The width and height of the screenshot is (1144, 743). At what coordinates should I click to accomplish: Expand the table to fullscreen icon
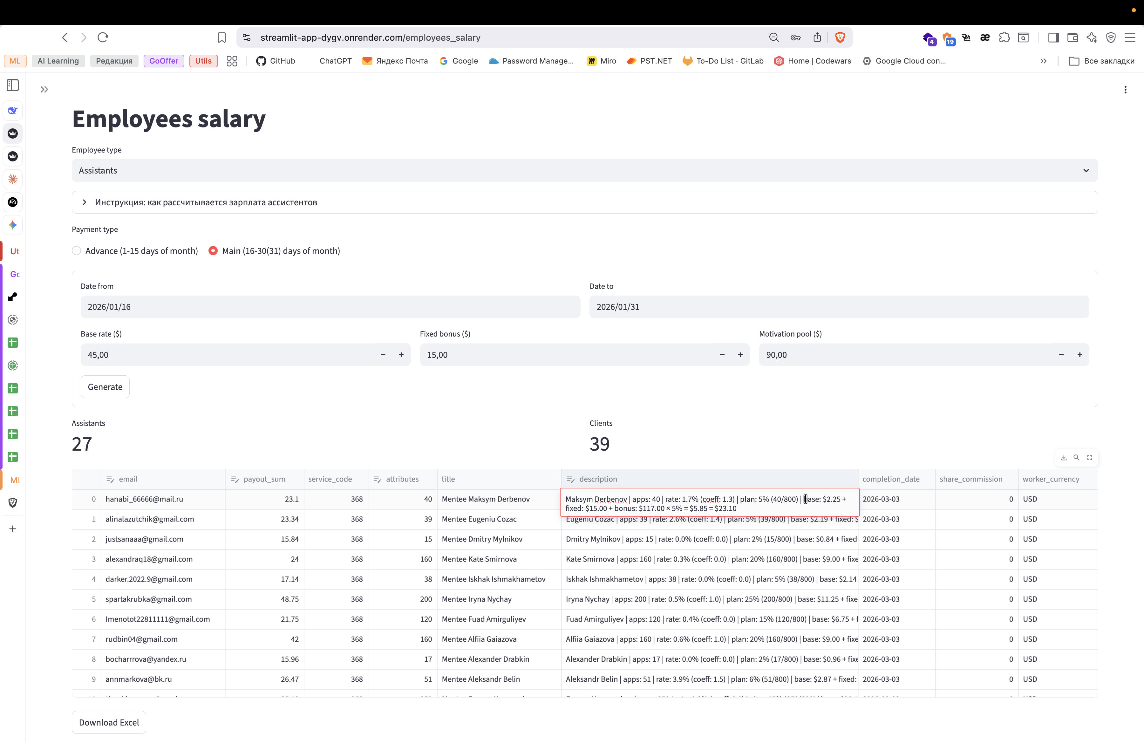[1089, 458]
